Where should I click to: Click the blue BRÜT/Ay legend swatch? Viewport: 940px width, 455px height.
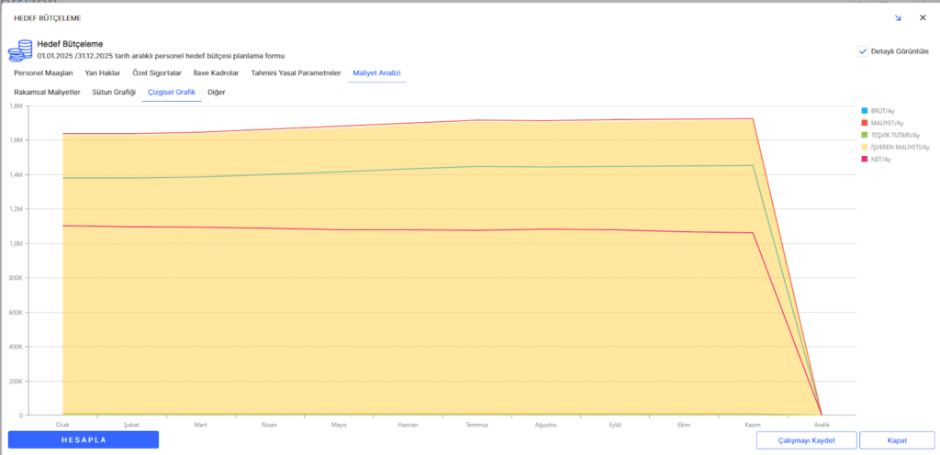tap(864, 111)
